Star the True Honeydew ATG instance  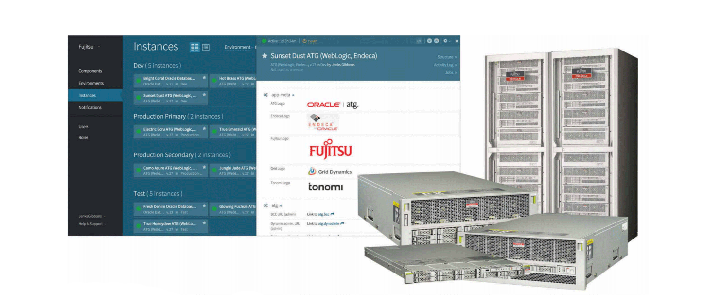(204, 223)
